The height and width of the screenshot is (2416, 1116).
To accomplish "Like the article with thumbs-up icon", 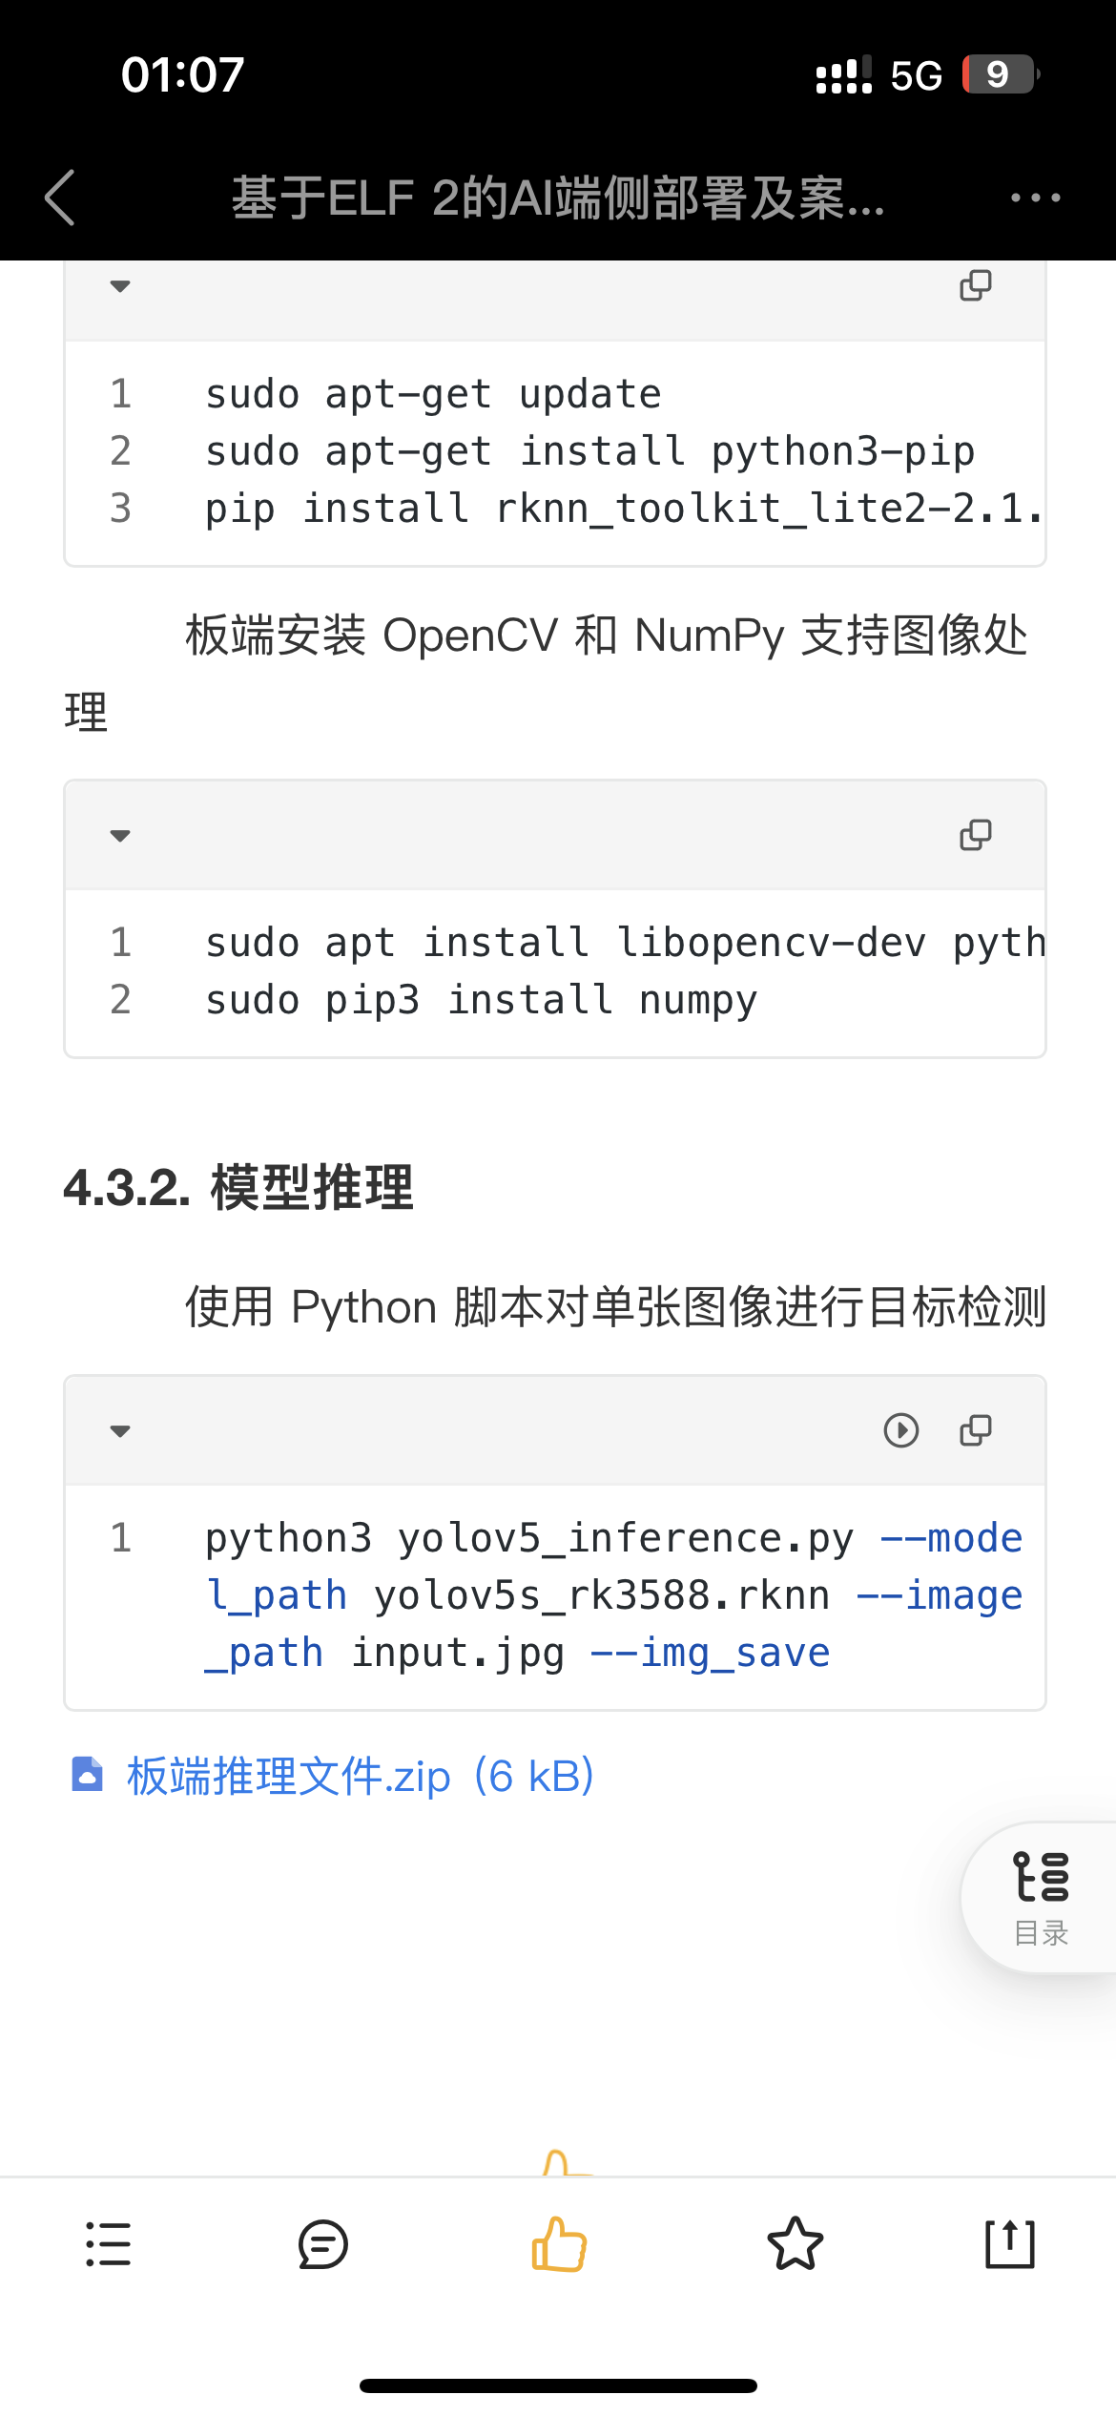I will point(558,2243).
